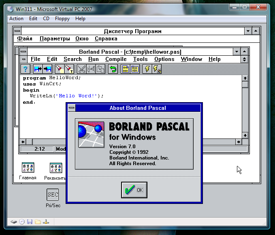The width and height of the screenshot is (275, 235).
Task: Click the floppy disk icon in Virtual PC status bar
Action: pos(30,222)
